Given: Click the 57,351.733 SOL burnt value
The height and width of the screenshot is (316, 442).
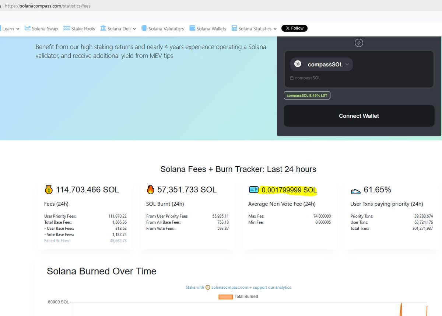Looking at the screenshot, I should pos(187,190).
